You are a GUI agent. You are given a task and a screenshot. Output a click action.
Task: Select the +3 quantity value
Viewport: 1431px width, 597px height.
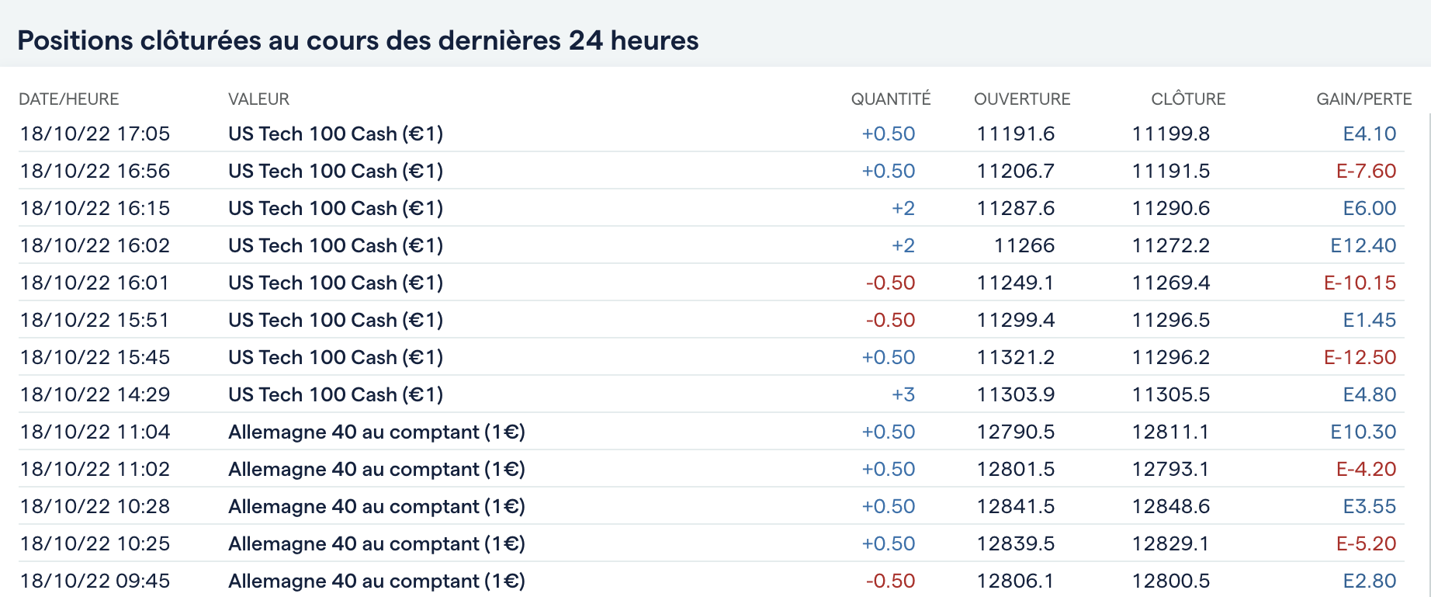pyautogui.click(x=903, y=394)
